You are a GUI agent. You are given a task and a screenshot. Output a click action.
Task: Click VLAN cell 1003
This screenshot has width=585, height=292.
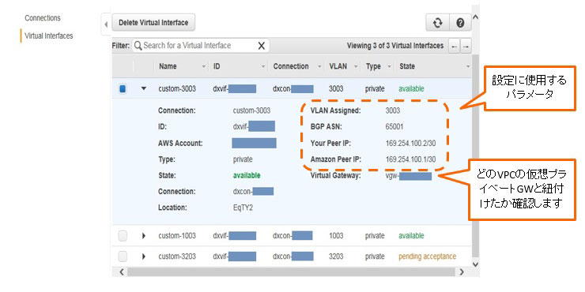click(336, 236)
